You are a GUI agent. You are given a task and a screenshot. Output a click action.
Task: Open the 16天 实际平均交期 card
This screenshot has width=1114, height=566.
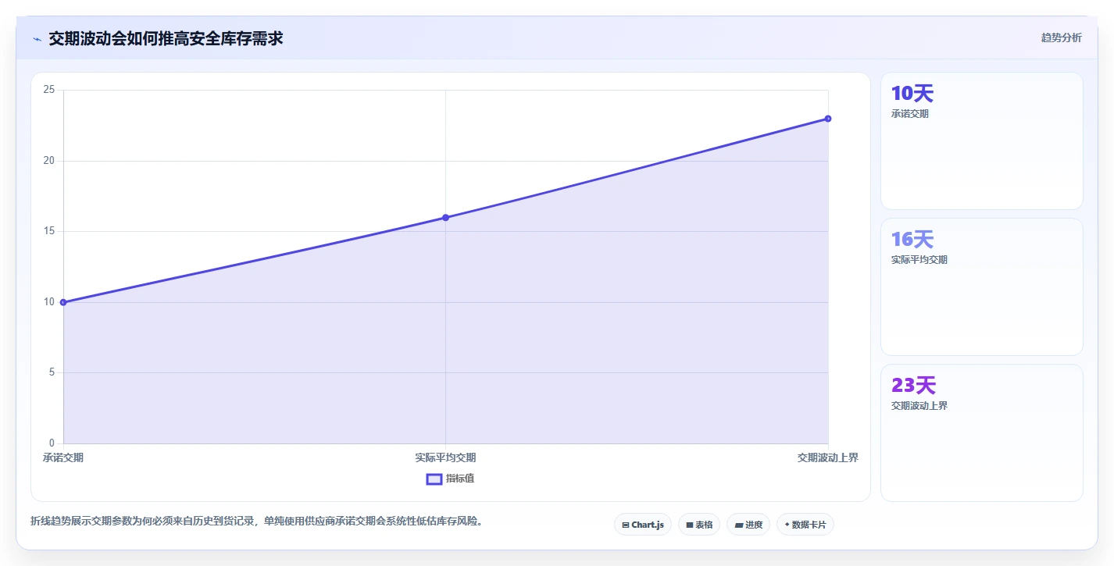[982, 287]
